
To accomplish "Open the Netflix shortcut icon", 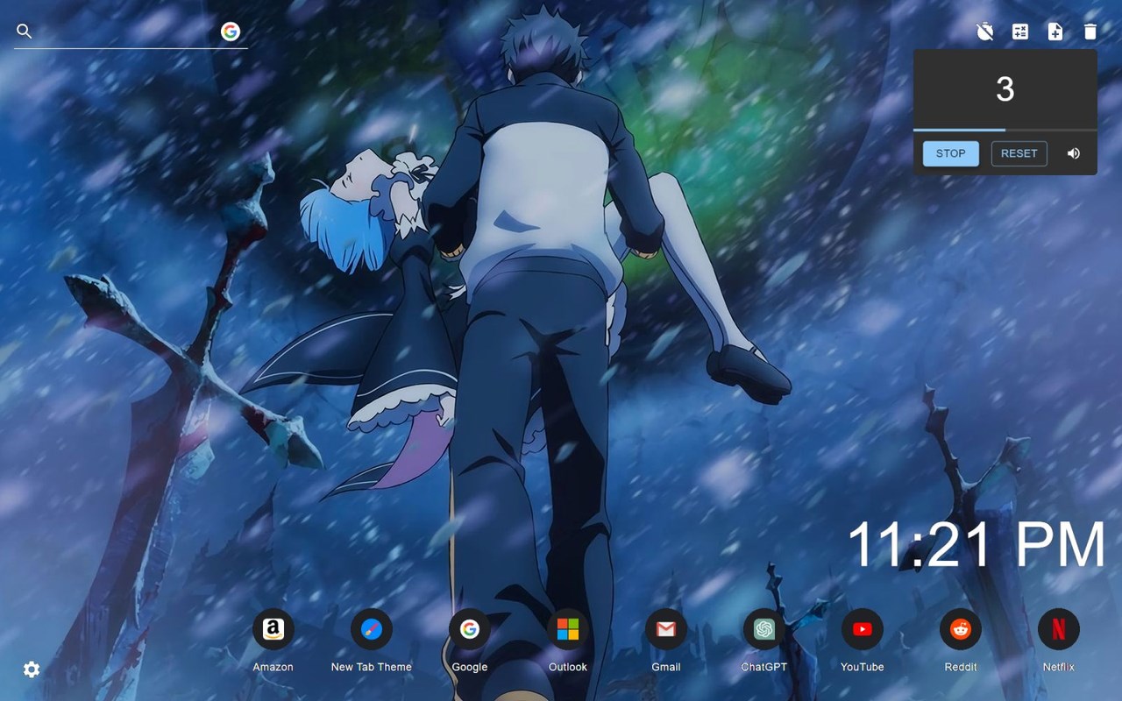I will (x=1059, y=629).
